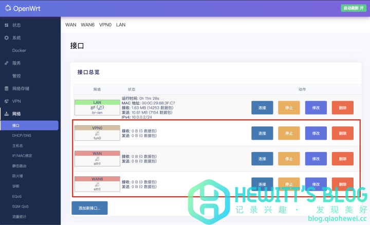The image size is (370, 225).
Task: Click 修改 for the LAN interface
Action: [x=316, y=108]
